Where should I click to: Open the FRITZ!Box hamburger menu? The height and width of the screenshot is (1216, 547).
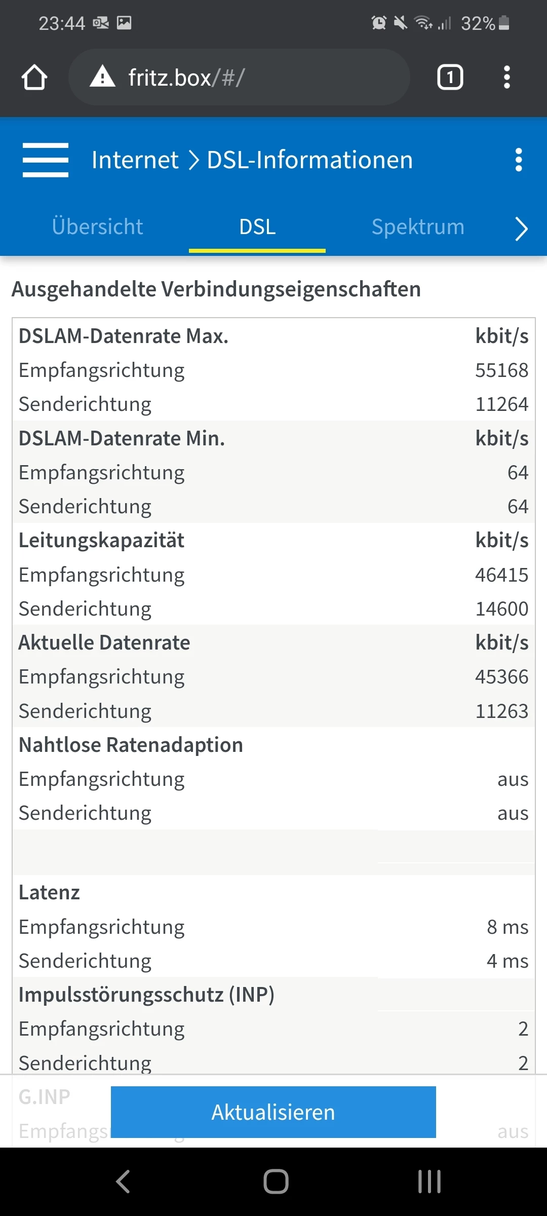pos(46,160)
